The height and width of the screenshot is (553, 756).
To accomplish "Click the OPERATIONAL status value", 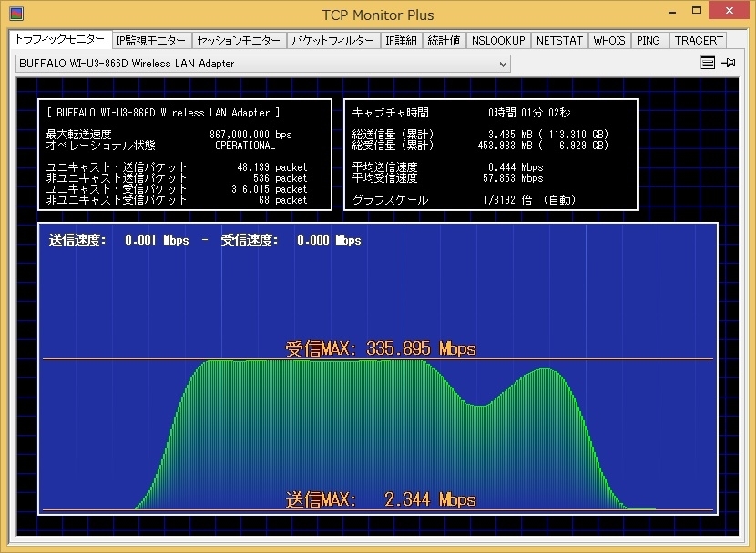I will 245,146.
